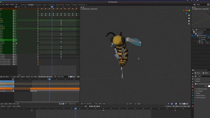Toggle X-ray icon in viewport header
210x118 pixels.
coord(180,104)
